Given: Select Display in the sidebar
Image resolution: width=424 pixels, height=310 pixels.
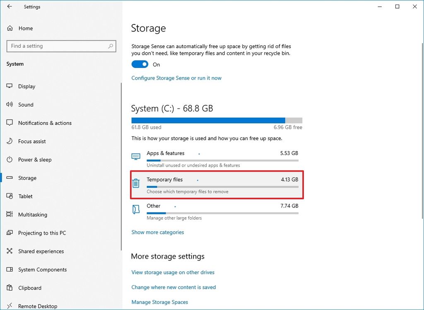Looking at the screenshot, I should tap(27, 86).
